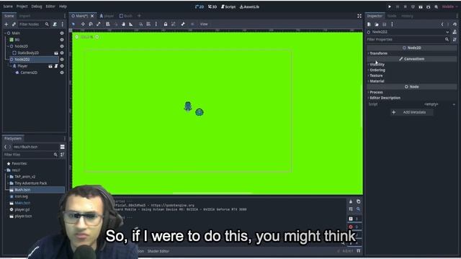The width and height of the screenshot is (461, 259).
Task: Switch to the Script workspace
Action: [228, 6]
